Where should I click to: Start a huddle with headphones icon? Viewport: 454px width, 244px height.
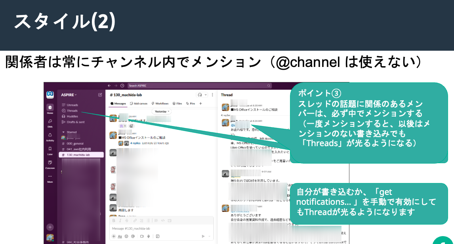pos(200,95)
